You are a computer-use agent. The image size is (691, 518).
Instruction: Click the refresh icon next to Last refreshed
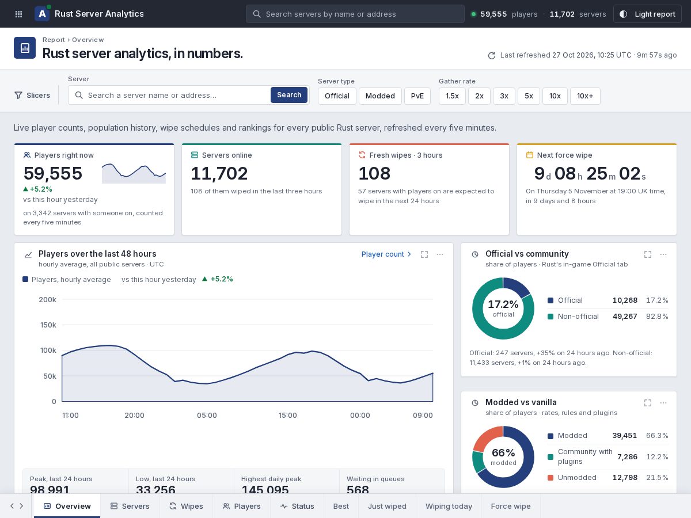(492, 55)
